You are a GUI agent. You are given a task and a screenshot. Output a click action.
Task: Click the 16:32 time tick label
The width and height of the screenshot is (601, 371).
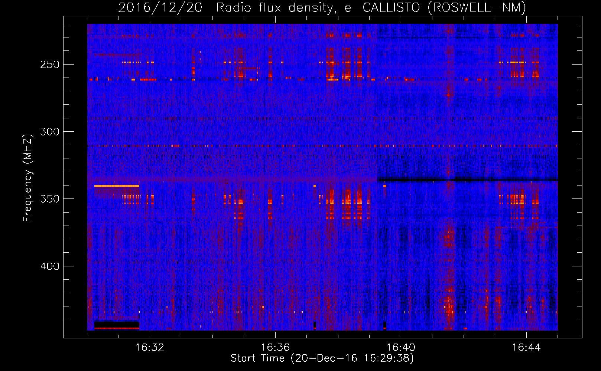[x=150, y=348]
